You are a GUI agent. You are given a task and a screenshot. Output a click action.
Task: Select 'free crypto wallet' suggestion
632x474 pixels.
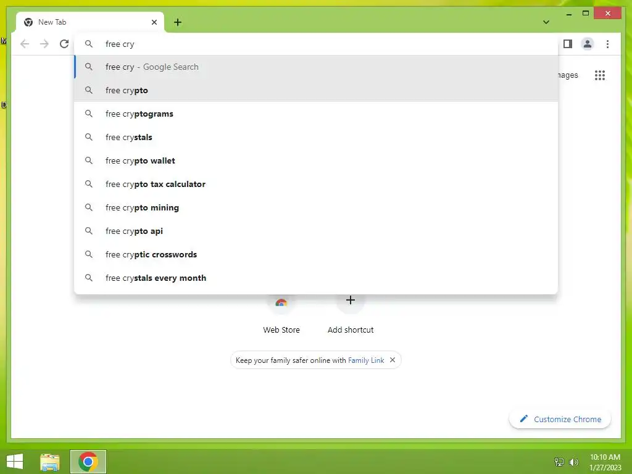[x=317, y=160]
